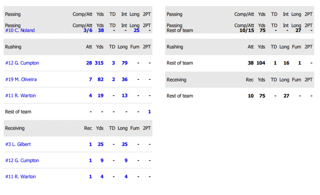Click Oliveira's 82 rushing yards value
The image size is (320, 195).
point(100,80)
